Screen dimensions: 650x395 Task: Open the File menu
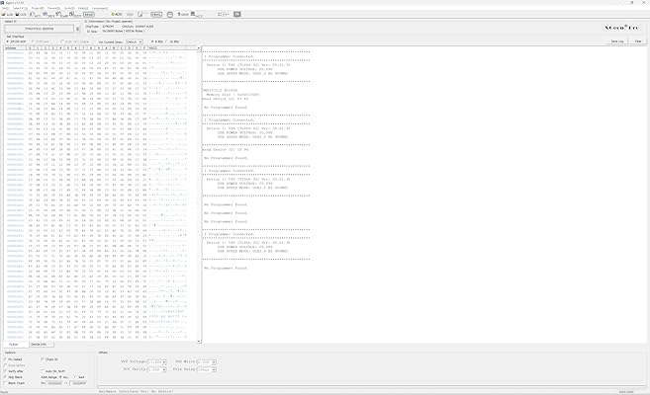[x=5, y=8]
